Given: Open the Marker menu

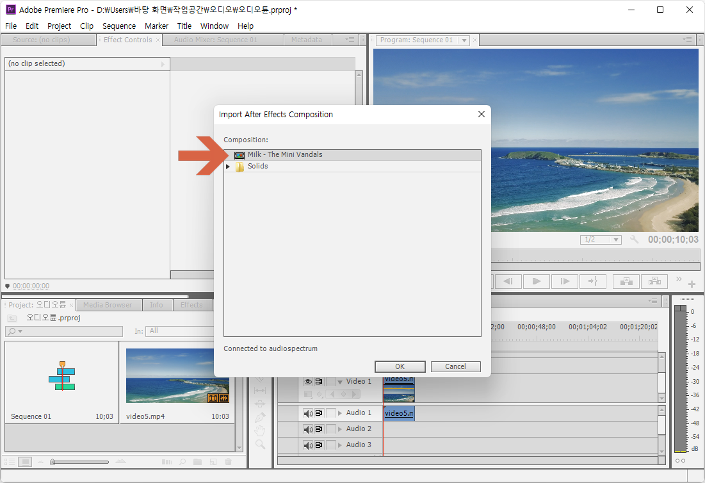Looking at the screenshot, I should coord(156,26).
